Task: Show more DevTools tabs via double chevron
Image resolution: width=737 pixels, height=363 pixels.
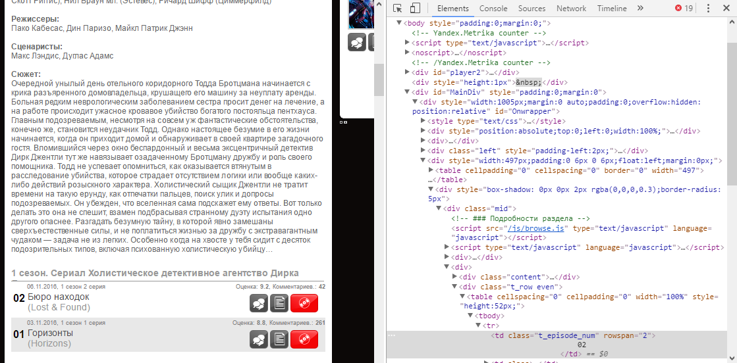Action: coord(640,8)
